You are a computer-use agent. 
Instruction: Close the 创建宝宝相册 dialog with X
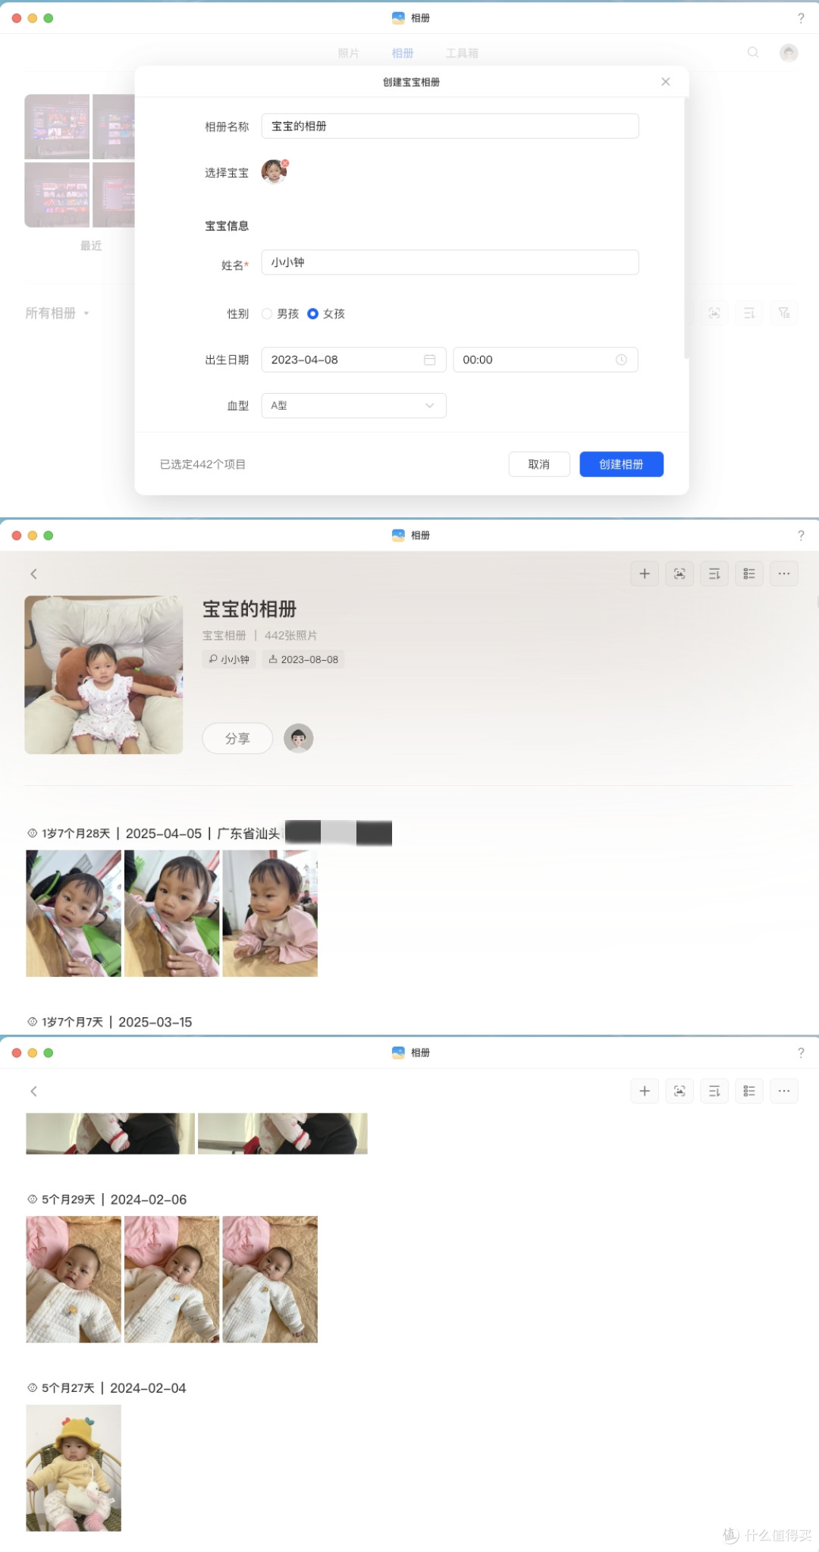(665, 82)
